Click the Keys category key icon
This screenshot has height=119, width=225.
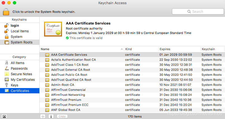point(6,85)
